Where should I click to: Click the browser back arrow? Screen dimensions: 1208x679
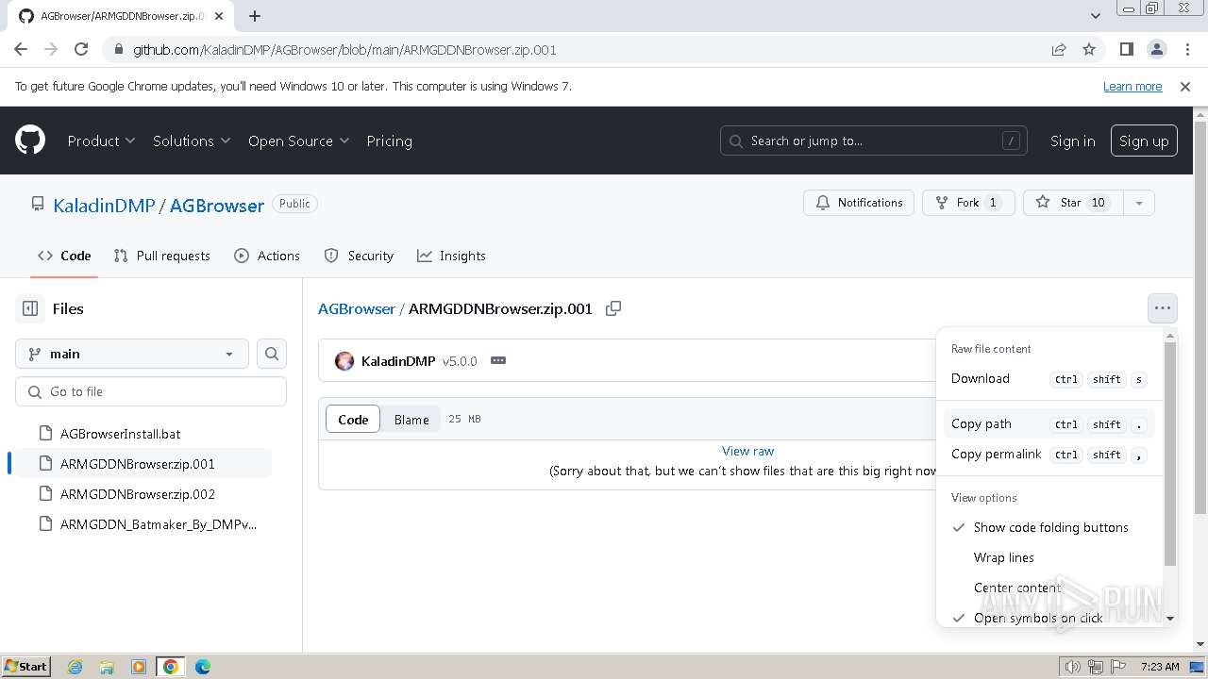(21, 50)
